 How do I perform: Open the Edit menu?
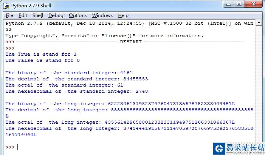coord(23,15)
